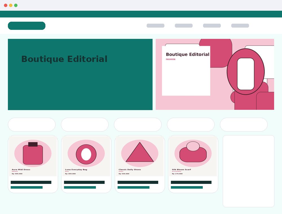The image size is (282, 214).
Task: Click the large pink oval mirror illustration
Action: pos(246,72)
